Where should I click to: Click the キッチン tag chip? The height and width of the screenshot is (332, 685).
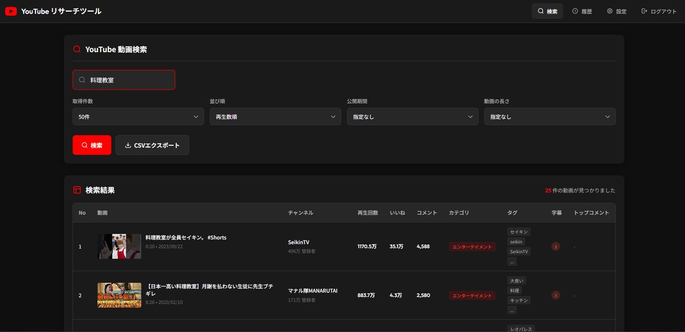pyautogui.click(x=519, y=301)
